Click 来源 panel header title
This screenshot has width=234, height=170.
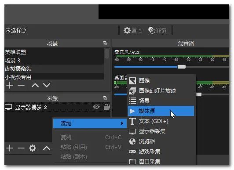(x=52, y=98)
